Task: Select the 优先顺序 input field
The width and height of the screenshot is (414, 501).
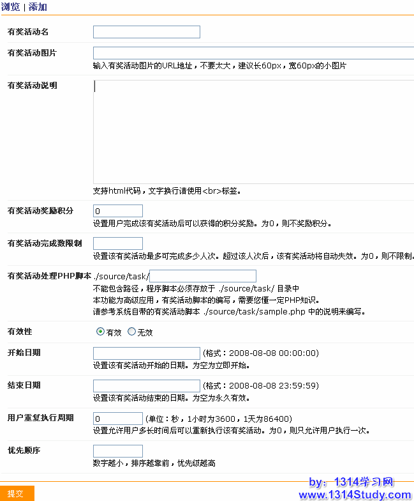Action: 117,451
